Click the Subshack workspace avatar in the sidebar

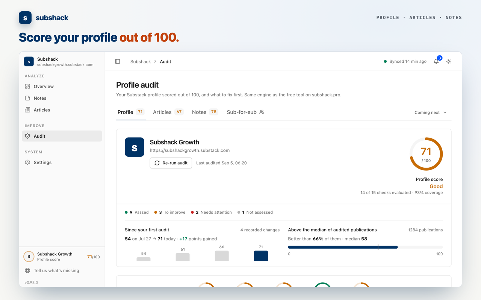point(29,61)
